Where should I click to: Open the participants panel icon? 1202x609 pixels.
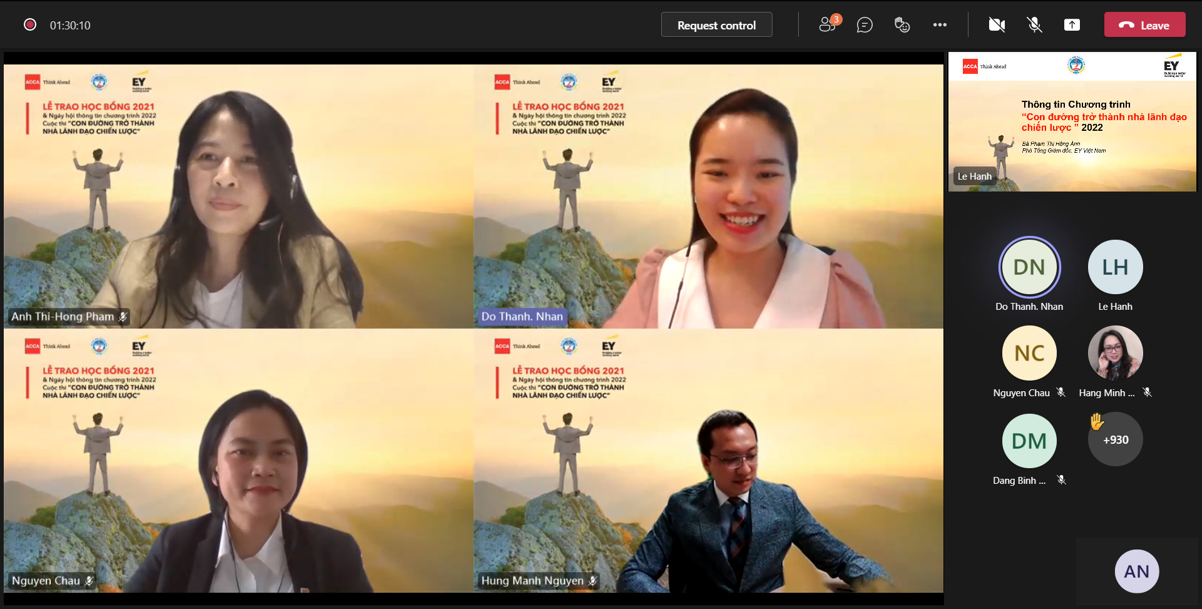click(x=829, y=24)
